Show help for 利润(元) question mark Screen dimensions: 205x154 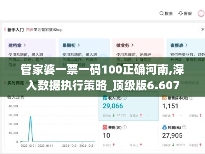tap(184, 127)
